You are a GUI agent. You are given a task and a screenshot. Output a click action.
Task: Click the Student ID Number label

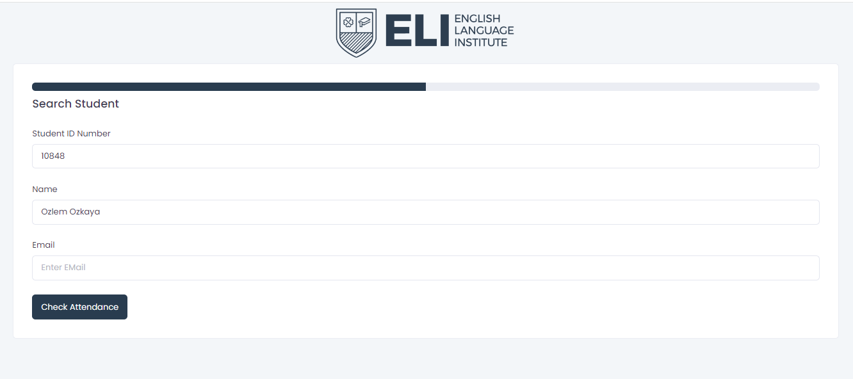71,134
